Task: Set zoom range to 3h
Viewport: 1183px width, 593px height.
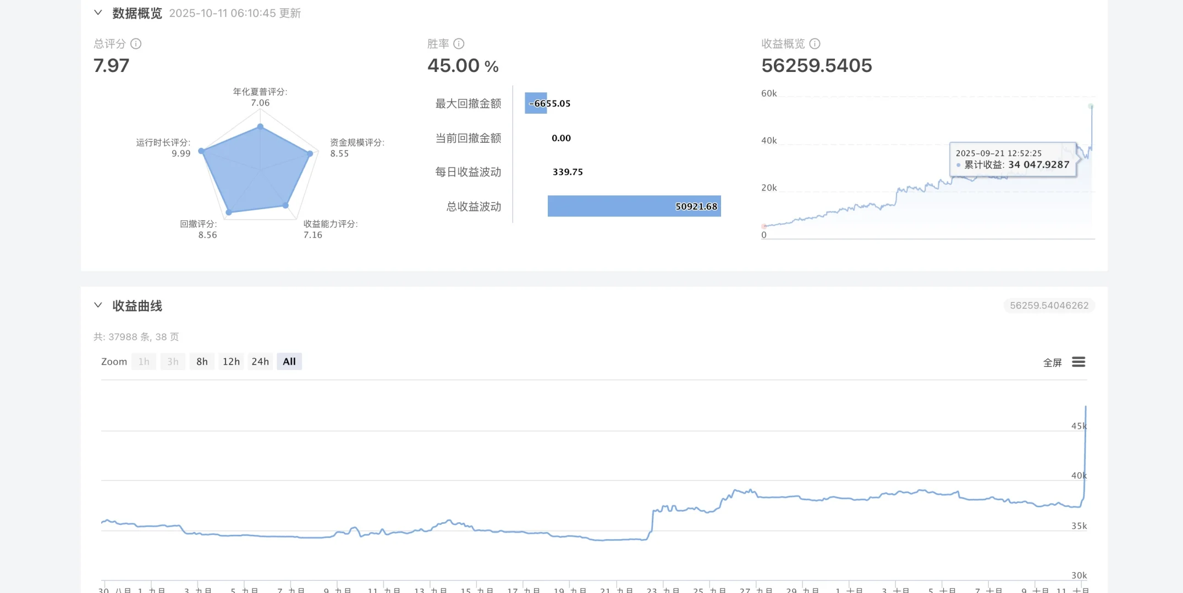Action: [173, 361]
